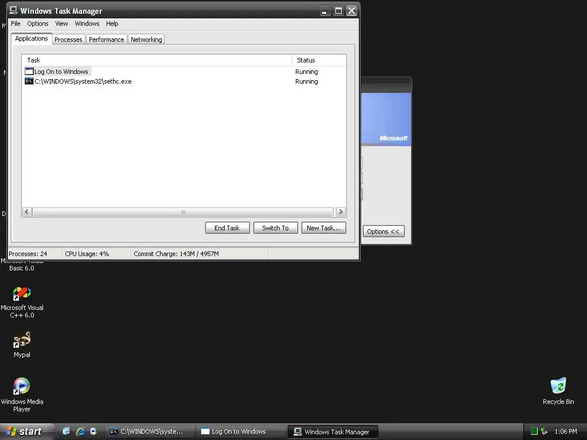Open Windows Media Player desktop icon
This screenshot has height=440, width=587.
coord(22,395)
